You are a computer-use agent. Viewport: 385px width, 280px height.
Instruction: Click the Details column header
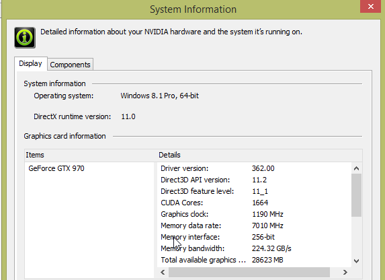coord(259,155)
